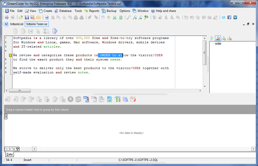Collapse the code fold marker on line 5
The image size is (258, 166).
pyautogui.click(x=10, y=55)
